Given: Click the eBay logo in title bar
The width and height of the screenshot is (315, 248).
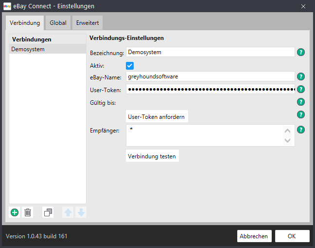Looking at the screenshot, I should (7, 6).
